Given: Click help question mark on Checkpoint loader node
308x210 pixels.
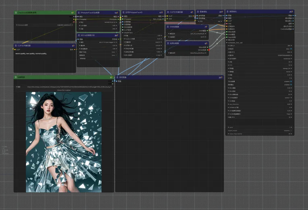Looking at the screenshot, I should (x=73, y=13).
